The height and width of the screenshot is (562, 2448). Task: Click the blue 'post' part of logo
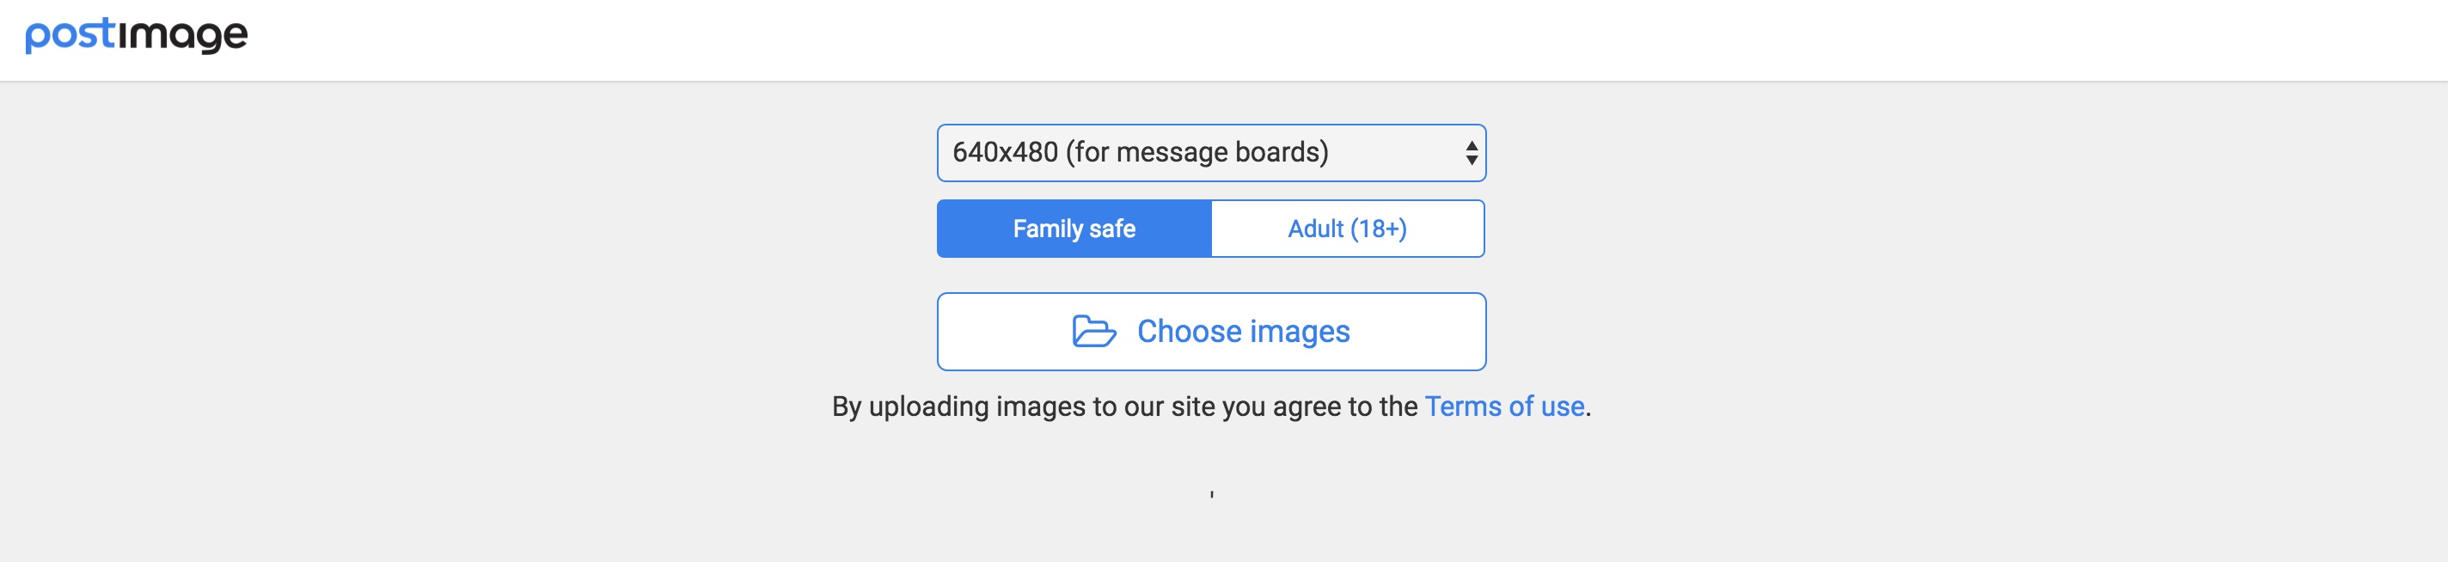tap(70, 35)
